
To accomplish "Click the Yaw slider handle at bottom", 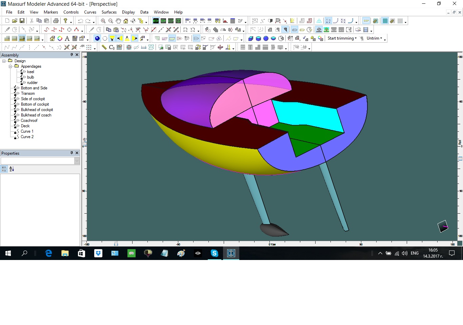I will coord(116,244).
